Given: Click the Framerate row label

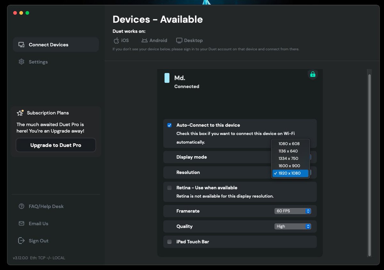Looking at the screenshot, I should click(188, 211).
